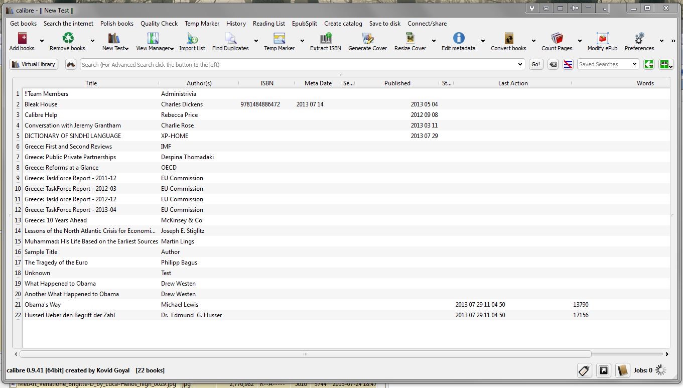Click the Convert books icon
The width and height of the screenshot is (683, 388).
click(x=509, y=38)
